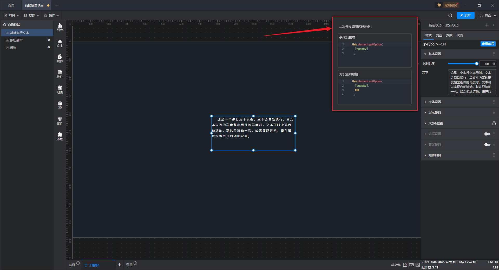Enable the 背景设置 background toggle
Screen dimensions: 499x270
pos(487,145)
